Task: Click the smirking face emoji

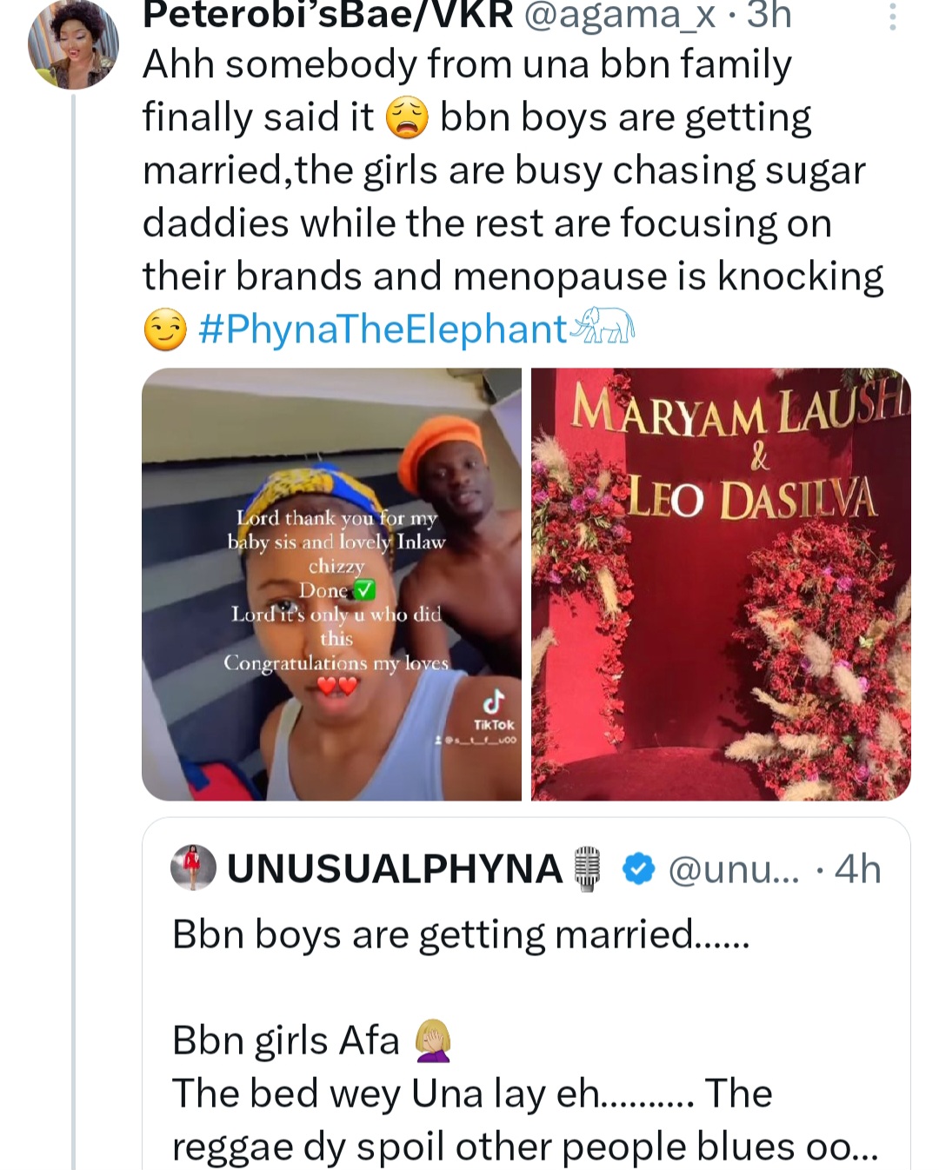Action: (165, 330)
